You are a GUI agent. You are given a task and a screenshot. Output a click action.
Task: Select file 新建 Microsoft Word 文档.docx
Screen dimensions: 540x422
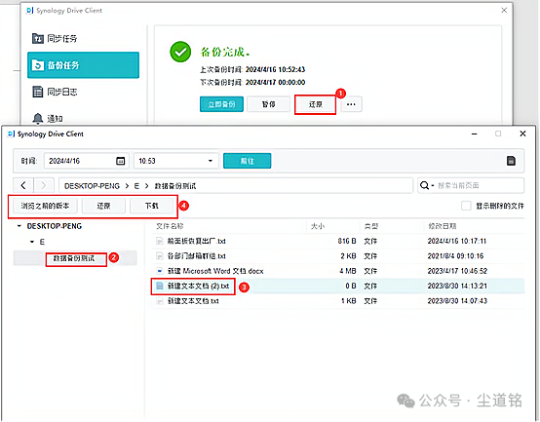pyautogui.click(x=215, y=271)
